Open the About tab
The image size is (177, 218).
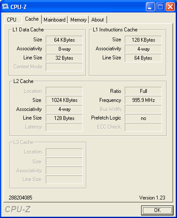[x=98, y=20]
